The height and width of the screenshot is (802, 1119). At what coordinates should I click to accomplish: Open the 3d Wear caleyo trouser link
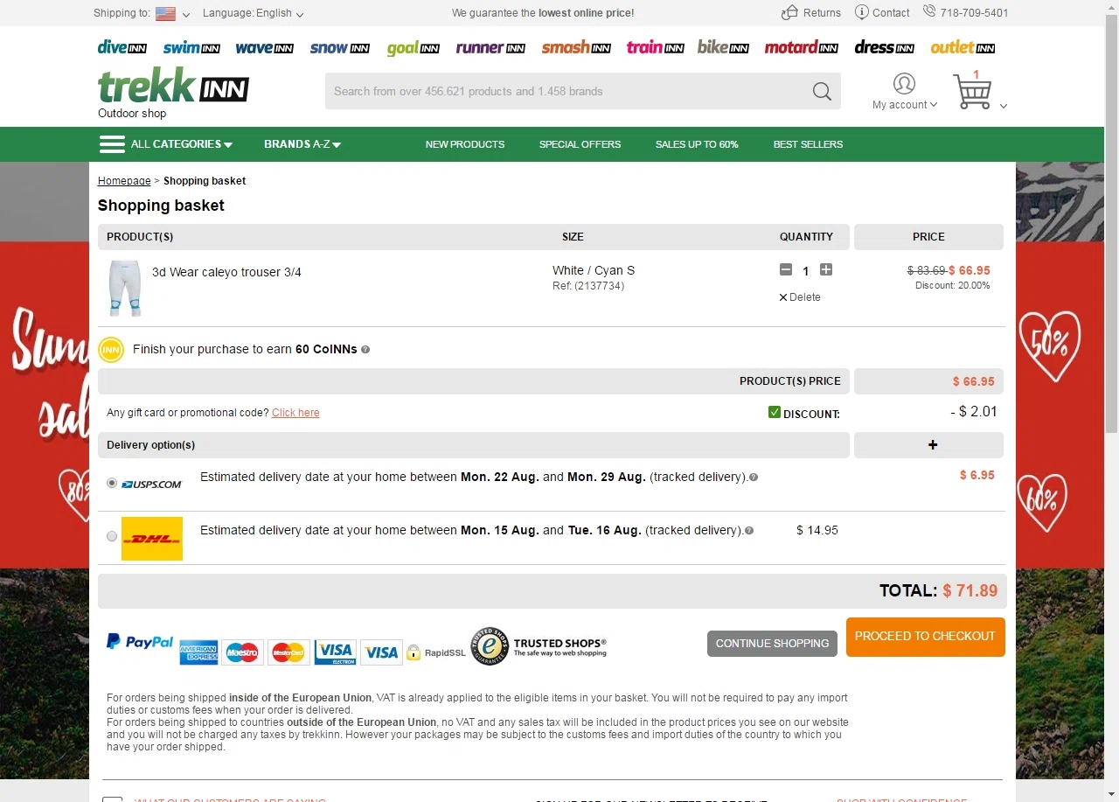pos(226,272)
